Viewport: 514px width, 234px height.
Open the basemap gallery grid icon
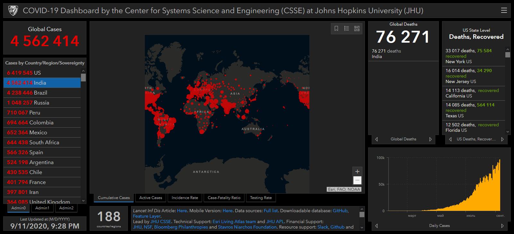point(357,29)
